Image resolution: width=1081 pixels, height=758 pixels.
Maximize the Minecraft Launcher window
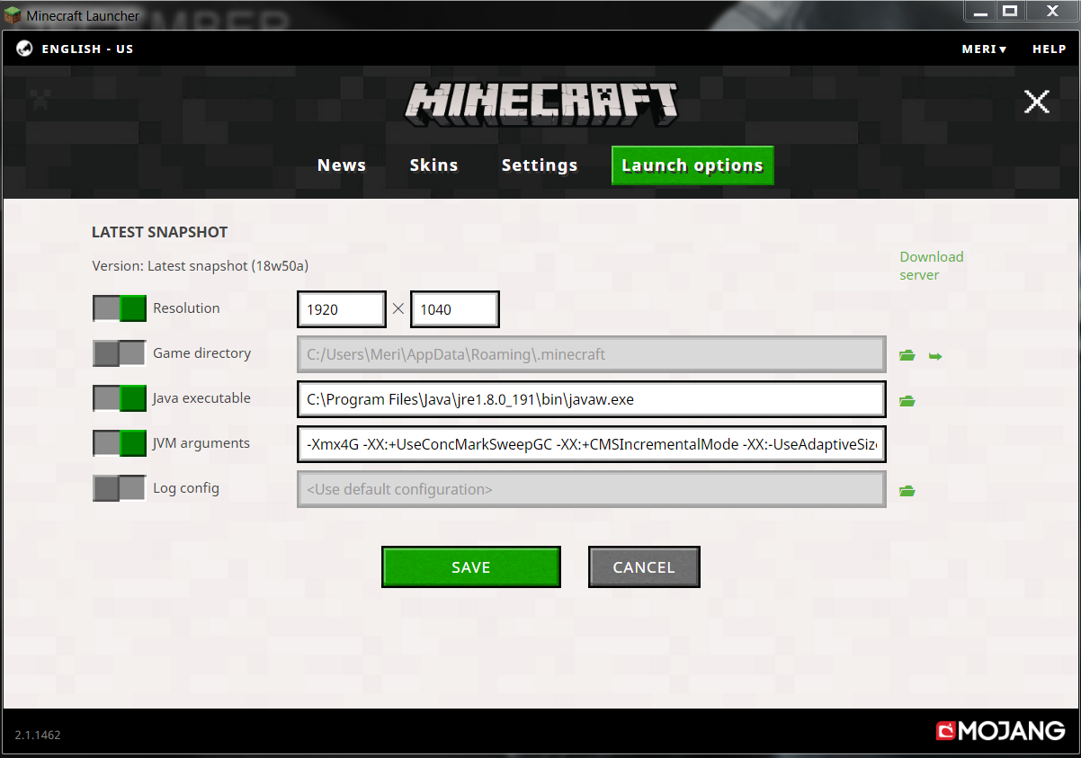pos(1010,11)
